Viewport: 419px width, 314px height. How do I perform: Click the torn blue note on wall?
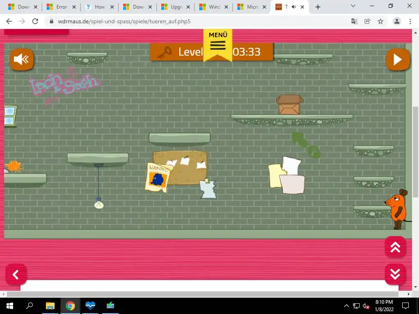tap(208, 189)
